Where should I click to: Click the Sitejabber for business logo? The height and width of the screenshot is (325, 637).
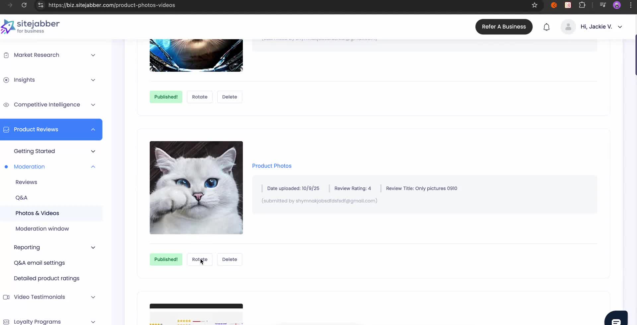[x=30, y=27]
